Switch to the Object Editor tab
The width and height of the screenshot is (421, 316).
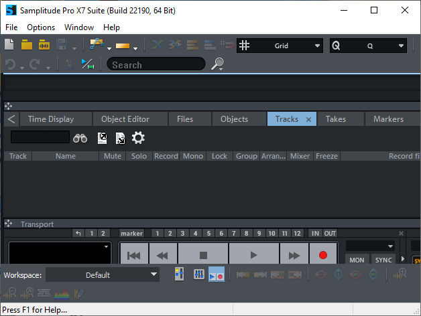(x=125, y=119)
